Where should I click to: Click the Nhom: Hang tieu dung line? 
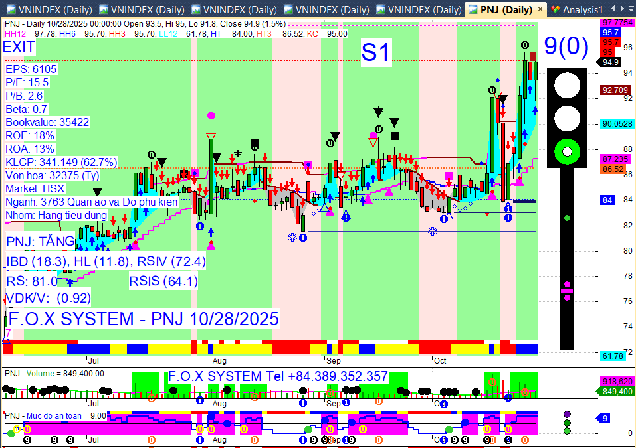(x=56, y=216)
